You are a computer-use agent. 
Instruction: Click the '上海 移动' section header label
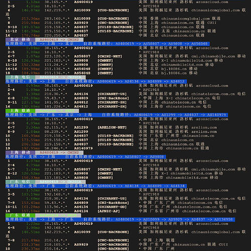coord(20,153)
